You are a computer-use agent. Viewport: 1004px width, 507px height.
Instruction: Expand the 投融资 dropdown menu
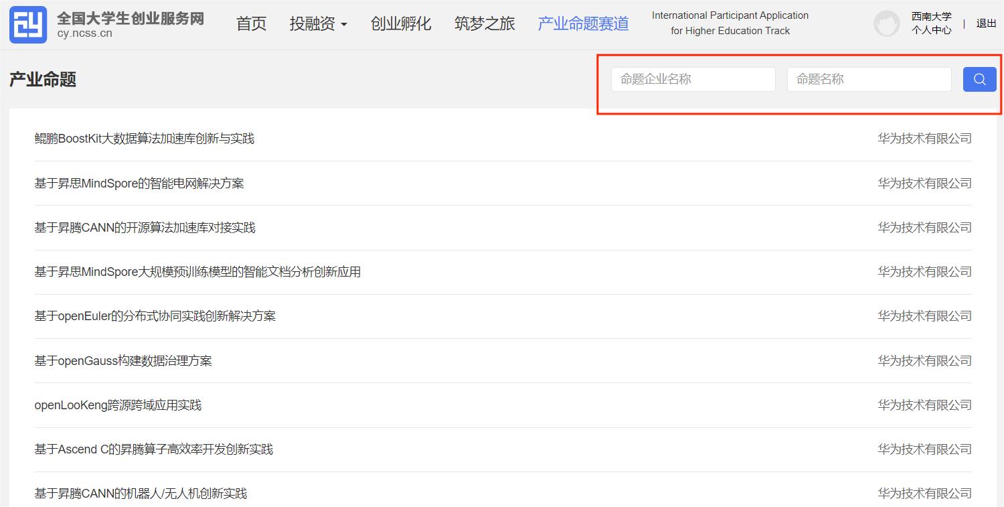318,24
